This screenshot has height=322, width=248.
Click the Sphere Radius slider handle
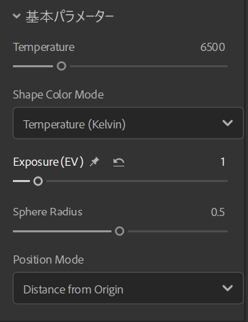[x=120, y=231]
